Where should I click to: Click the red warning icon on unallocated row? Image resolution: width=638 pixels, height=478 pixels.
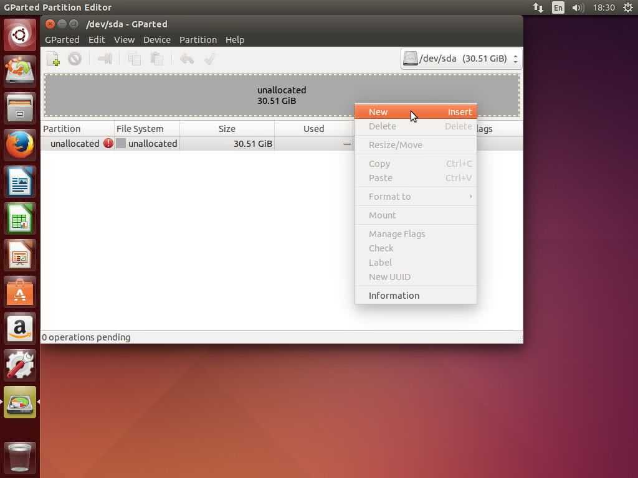tap(108, 143)
